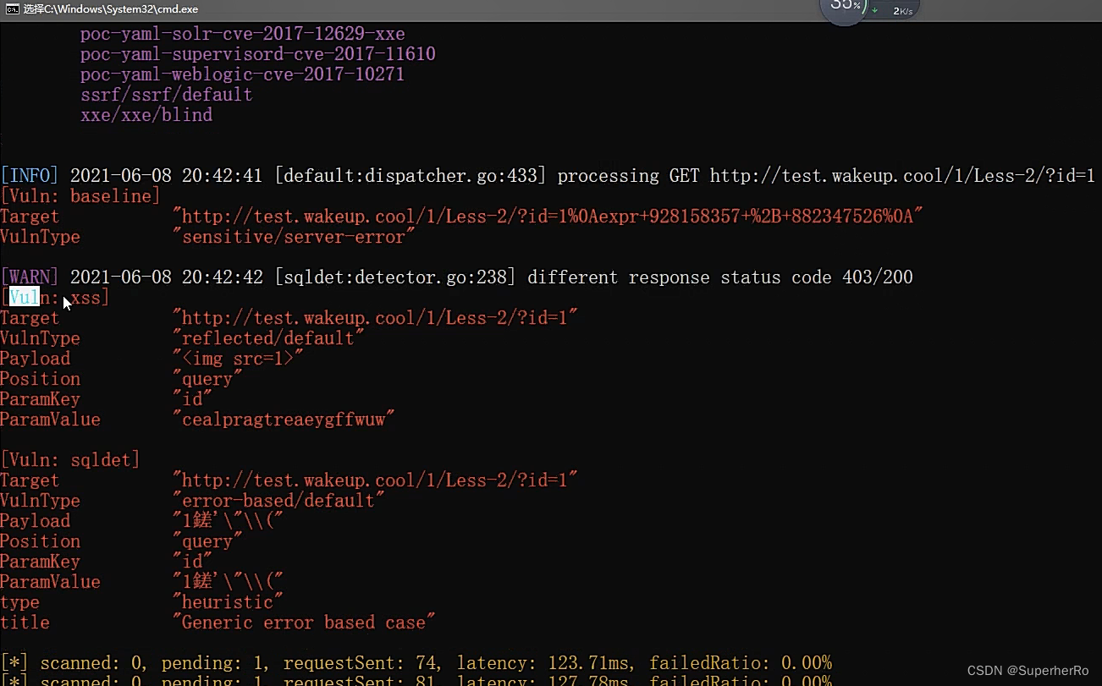Click the "reflected/default" VulnType value
The height and width of the screenshot is (686, 1102).
[x=268, y=338]
